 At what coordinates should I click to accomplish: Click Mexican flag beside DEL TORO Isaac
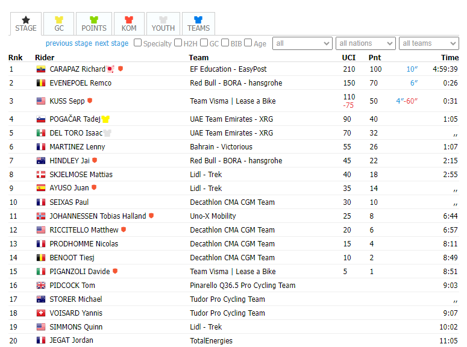tap(41, 133)
